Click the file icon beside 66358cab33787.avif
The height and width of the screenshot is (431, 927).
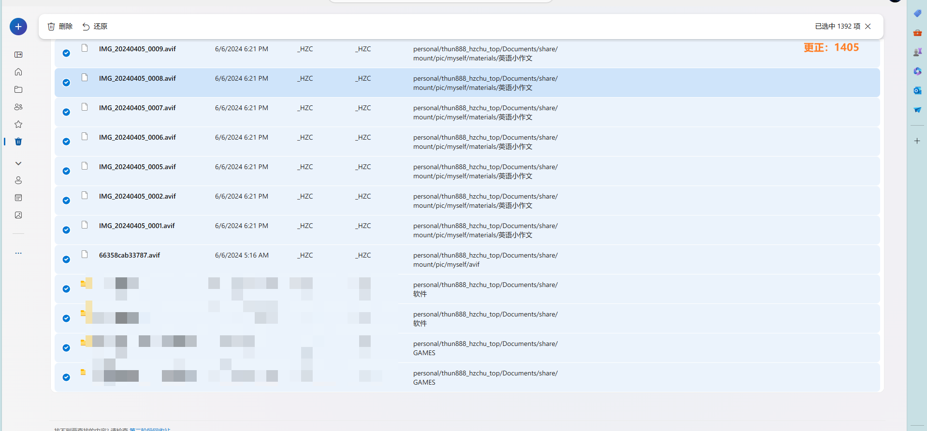click(85, 254)
